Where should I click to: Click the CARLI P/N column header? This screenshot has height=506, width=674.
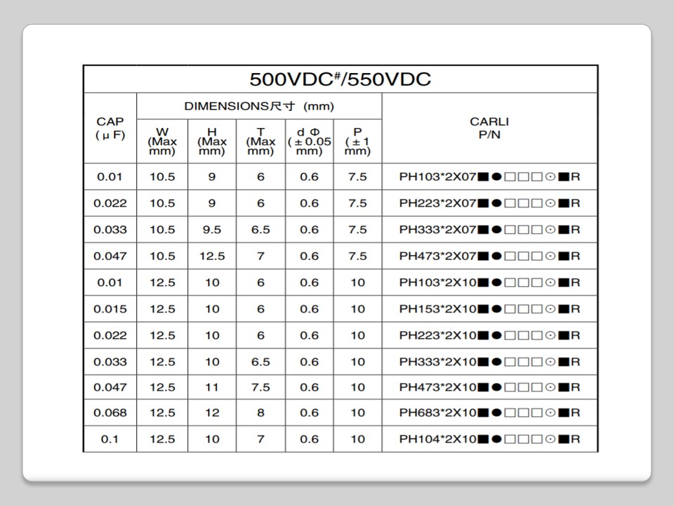pyautogui.click(x=489, y=128)
